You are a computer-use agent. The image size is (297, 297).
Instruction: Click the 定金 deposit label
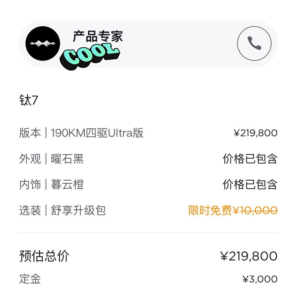(30, 279)
